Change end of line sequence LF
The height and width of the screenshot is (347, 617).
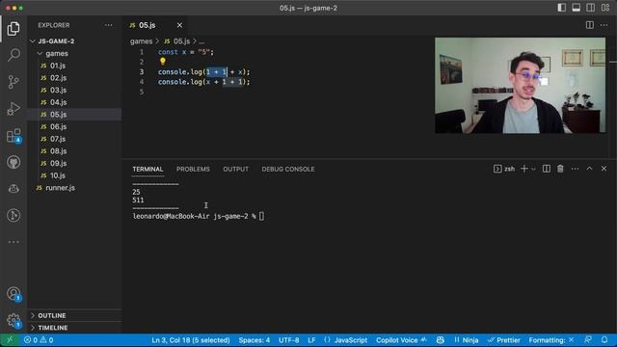[x=311, y=340]
